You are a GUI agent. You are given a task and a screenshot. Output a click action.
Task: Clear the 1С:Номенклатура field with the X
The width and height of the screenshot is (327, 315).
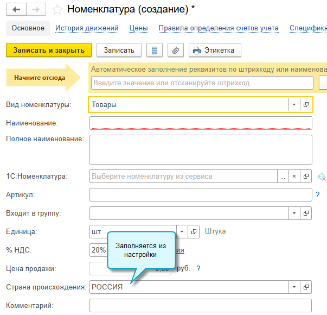pos(294,177)
